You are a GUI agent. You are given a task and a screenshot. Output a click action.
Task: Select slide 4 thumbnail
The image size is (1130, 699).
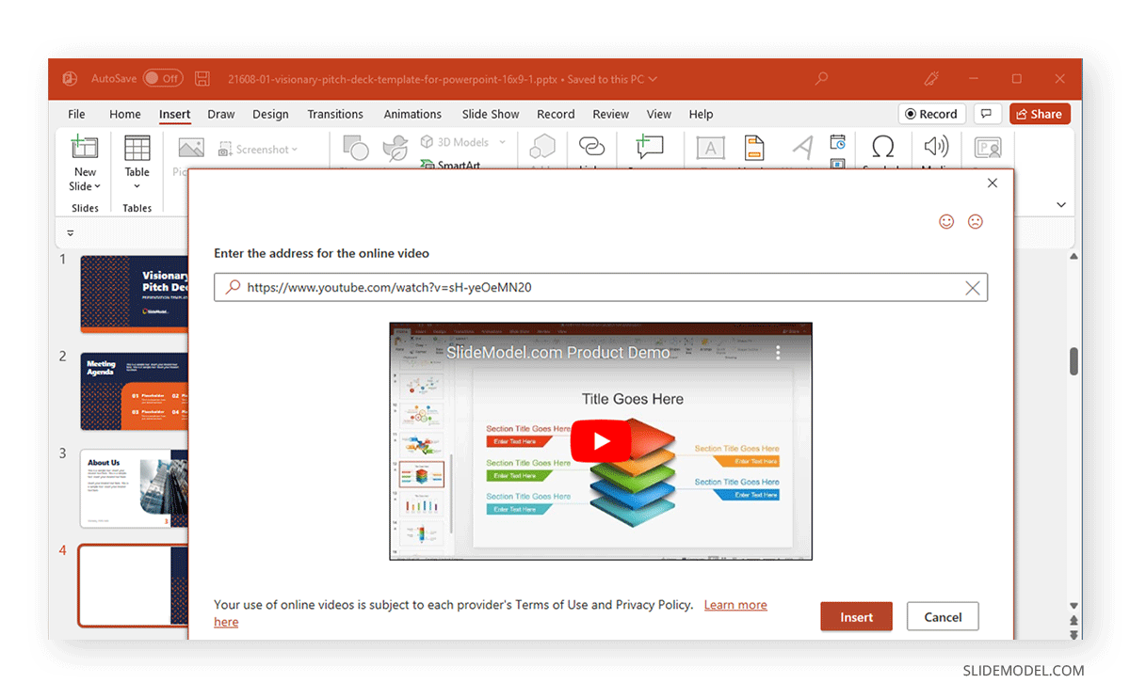(134, 585)
